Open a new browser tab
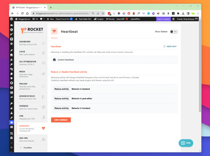This screenshot has width=210, height=156. point(51,8)
